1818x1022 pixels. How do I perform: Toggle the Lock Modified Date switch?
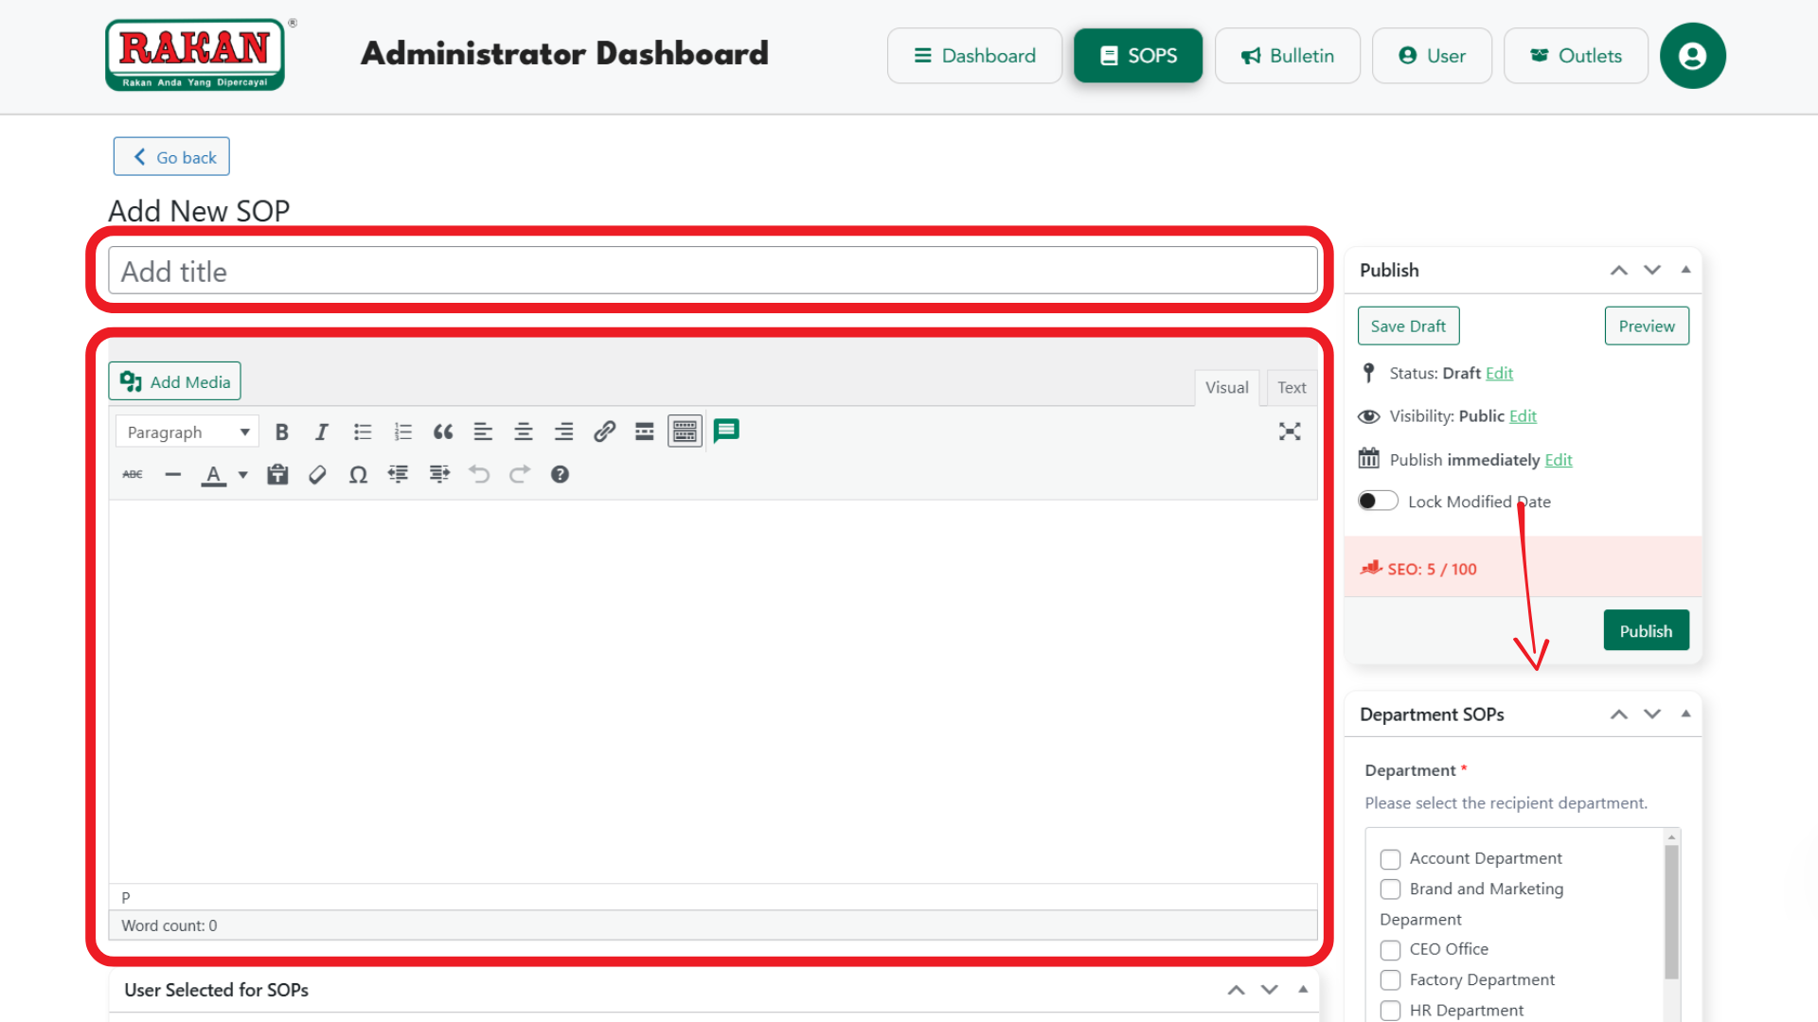pyautogui.click(x=1377, y=501)
